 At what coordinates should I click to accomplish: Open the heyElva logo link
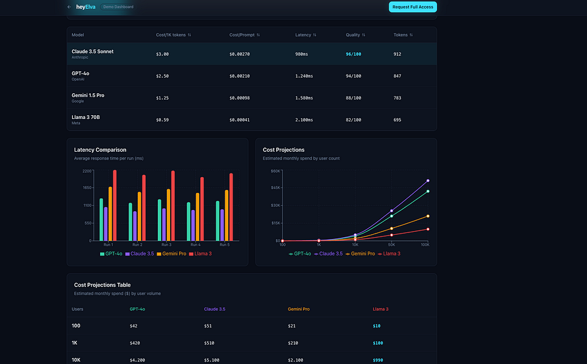[86, 7]
